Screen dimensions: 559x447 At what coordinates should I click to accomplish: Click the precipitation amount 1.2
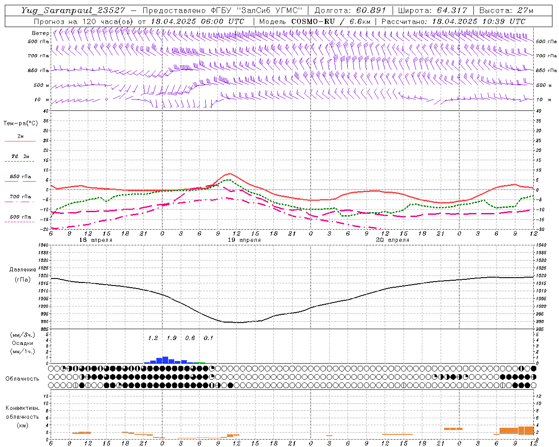[x=153, y=338]
